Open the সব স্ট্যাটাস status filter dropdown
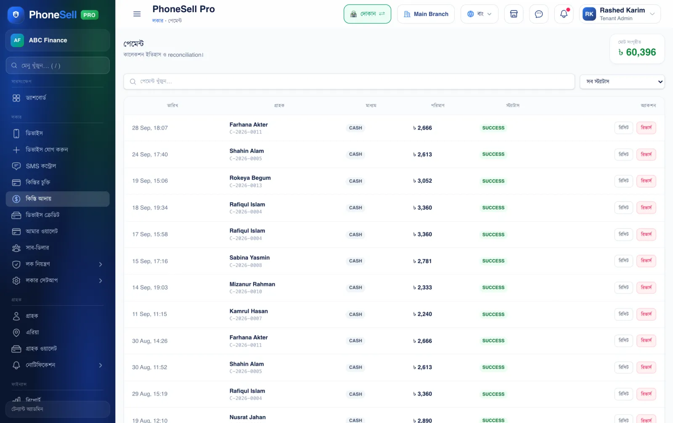 coord(622,82)
